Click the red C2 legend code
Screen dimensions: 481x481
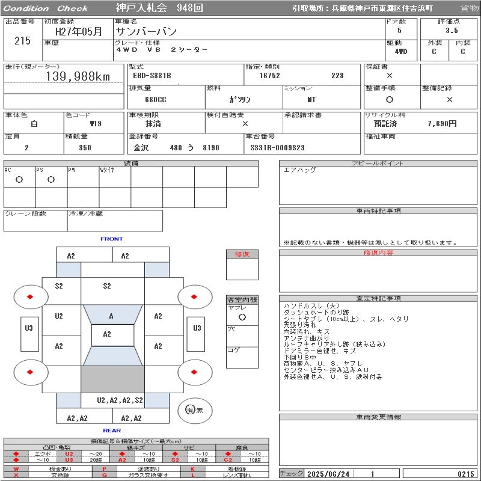click(228, 459)
